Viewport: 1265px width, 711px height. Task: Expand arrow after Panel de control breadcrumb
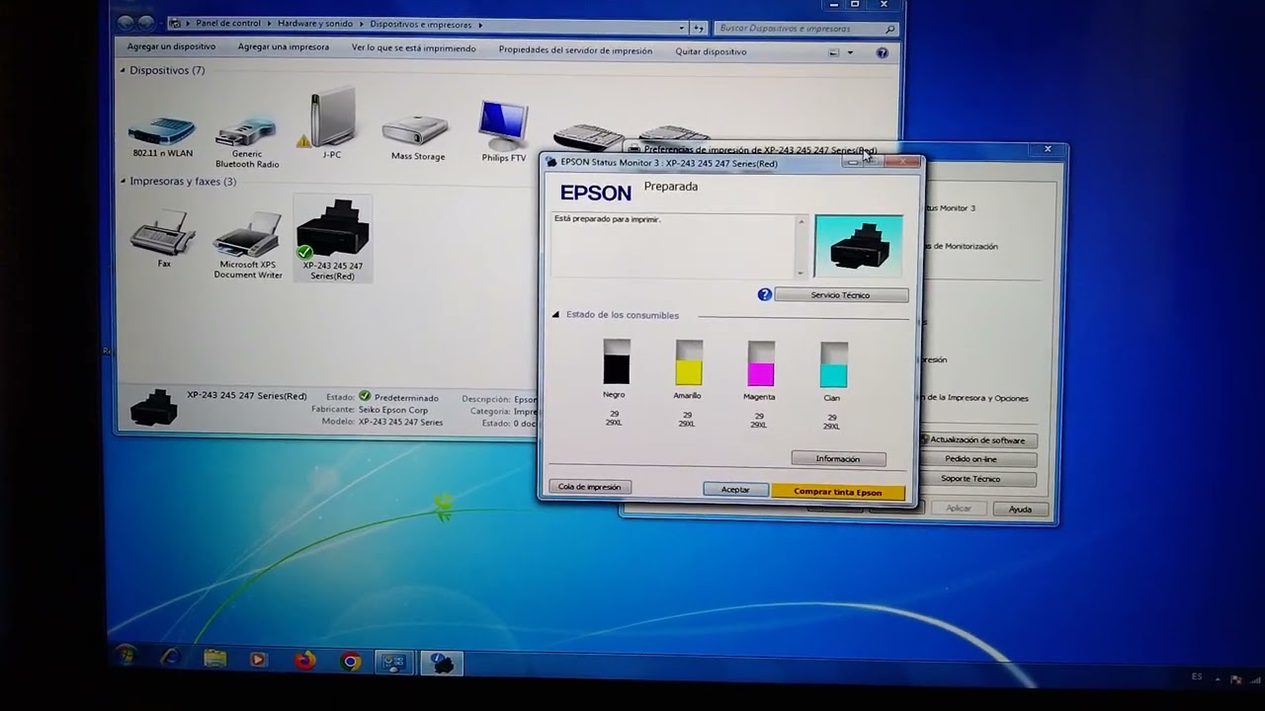[269, 24]
